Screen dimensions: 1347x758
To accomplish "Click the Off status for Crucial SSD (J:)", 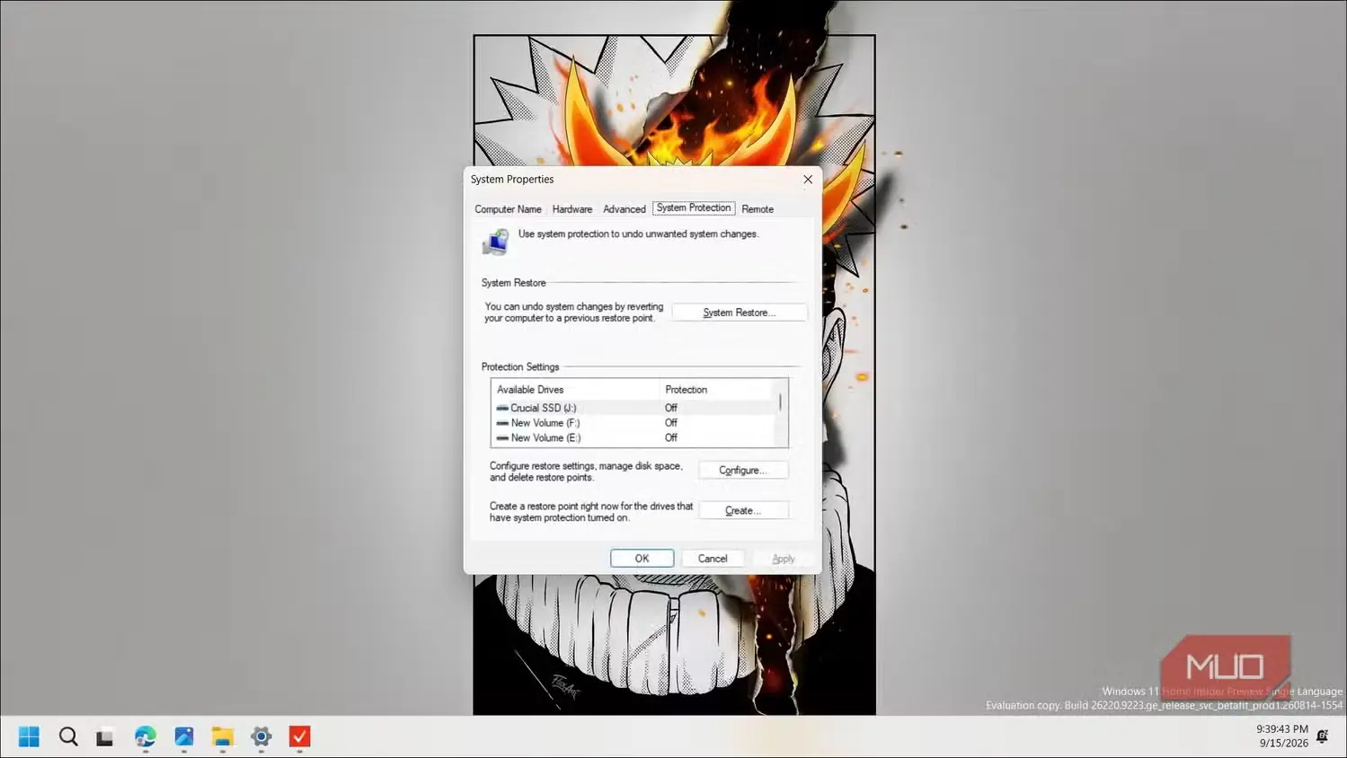I will click(x=671, y=408).
